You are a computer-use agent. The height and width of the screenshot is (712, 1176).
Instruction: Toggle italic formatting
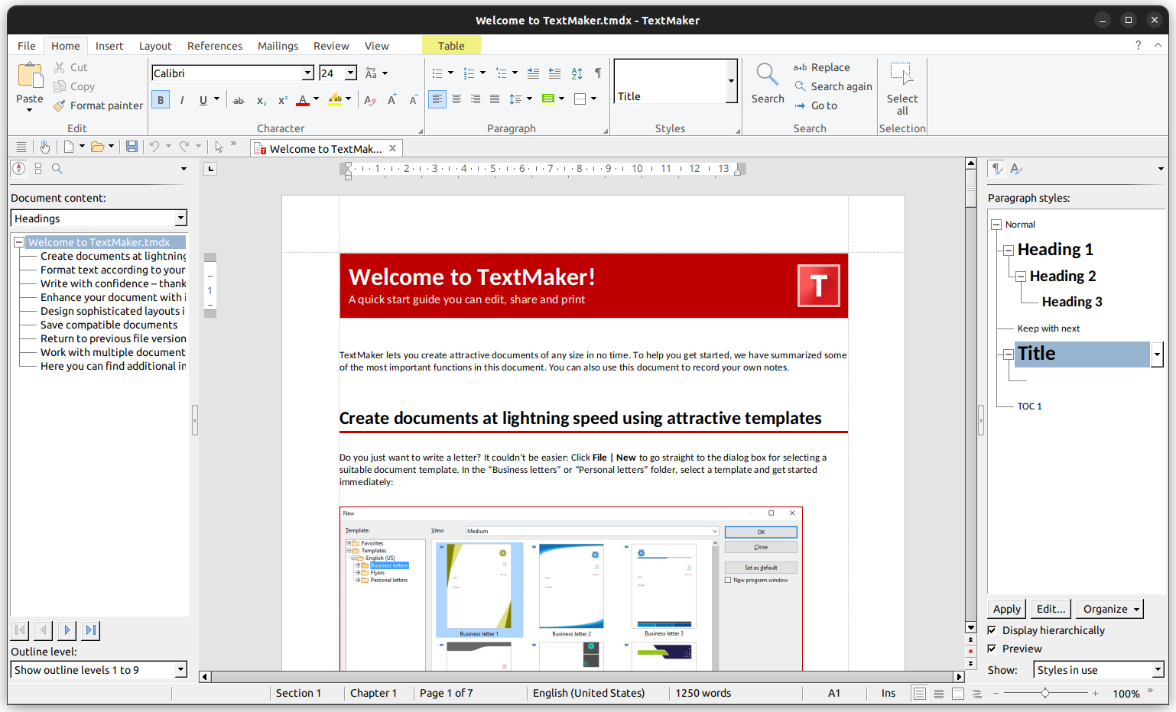tap(182, 100)
